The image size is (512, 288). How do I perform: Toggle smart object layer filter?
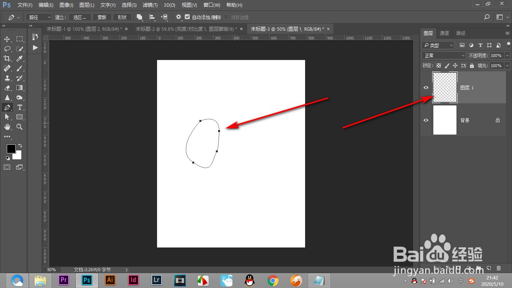point(498,45)
